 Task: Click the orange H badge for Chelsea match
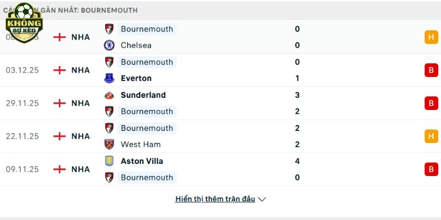click(x=431, y=37)
